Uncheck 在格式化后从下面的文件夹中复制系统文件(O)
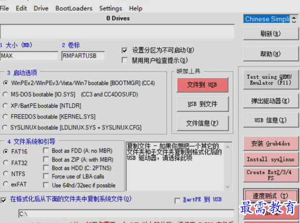Viewport: 300px width, 223px height. coord(3,200)
